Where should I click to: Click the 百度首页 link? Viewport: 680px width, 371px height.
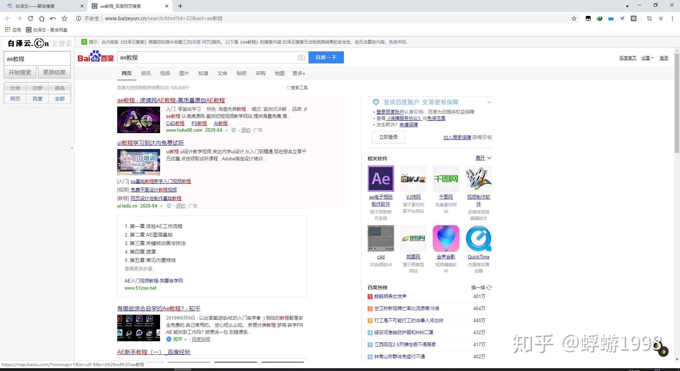[628, 58]
